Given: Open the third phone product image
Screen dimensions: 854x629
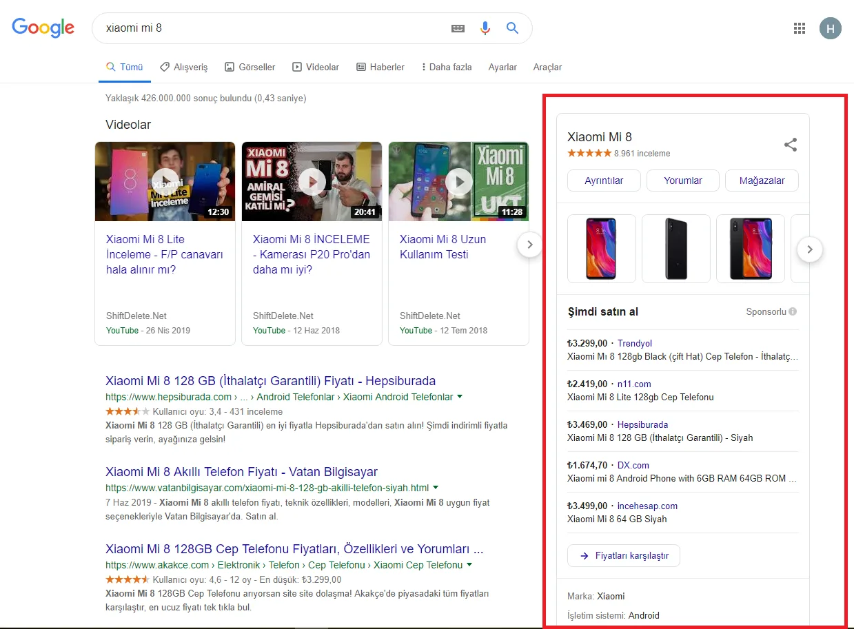Looking at the screenshot, I should click(x=751, y=249).
